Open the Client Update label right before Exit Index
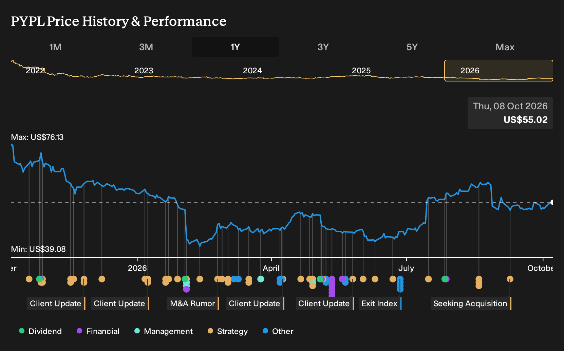This screenshot has width=564, height=351. [x=324, y=303]
